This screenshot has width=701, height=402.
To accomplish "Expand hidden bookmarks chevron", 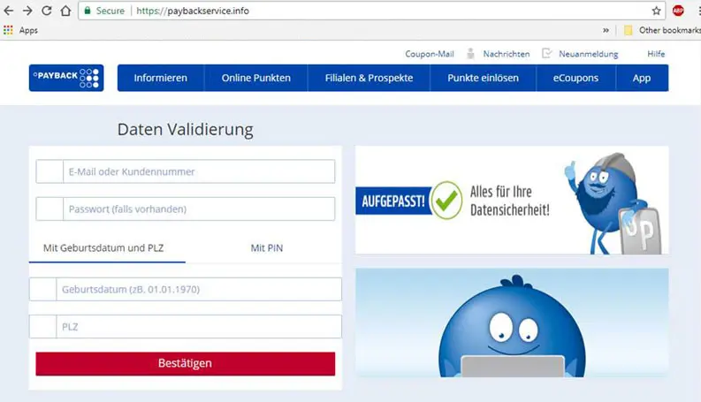I will pyautogui.click(x=606, y=30).
